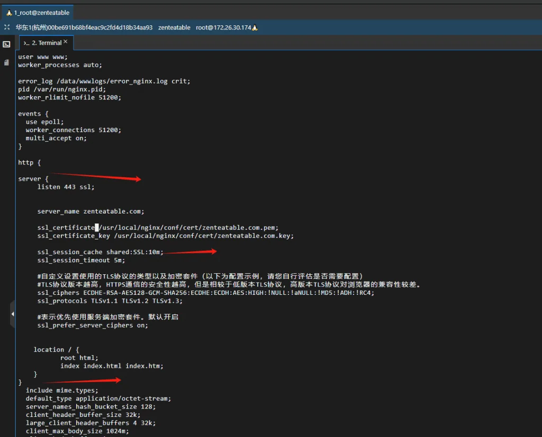Click the 'root html;' line
This screenshot has height=437, width=542.
coord(79,358)
